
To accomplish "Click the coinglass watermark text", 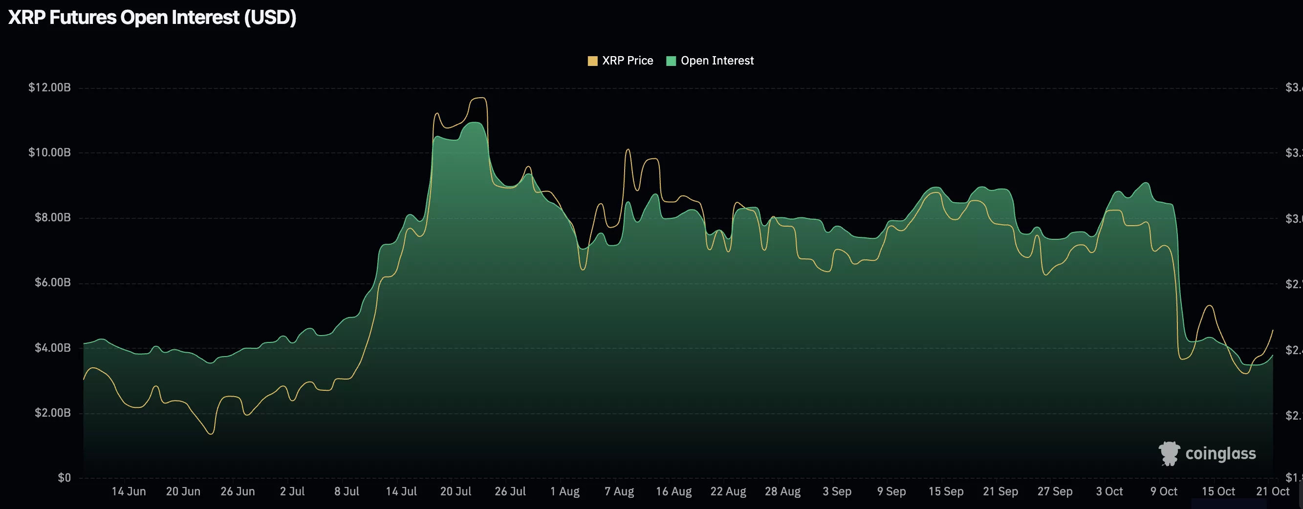I will pyautogui.click(x=1220, y=453).
